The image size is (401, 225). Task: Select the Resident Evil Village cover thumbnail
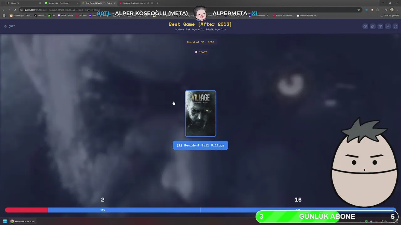(200, 113)
